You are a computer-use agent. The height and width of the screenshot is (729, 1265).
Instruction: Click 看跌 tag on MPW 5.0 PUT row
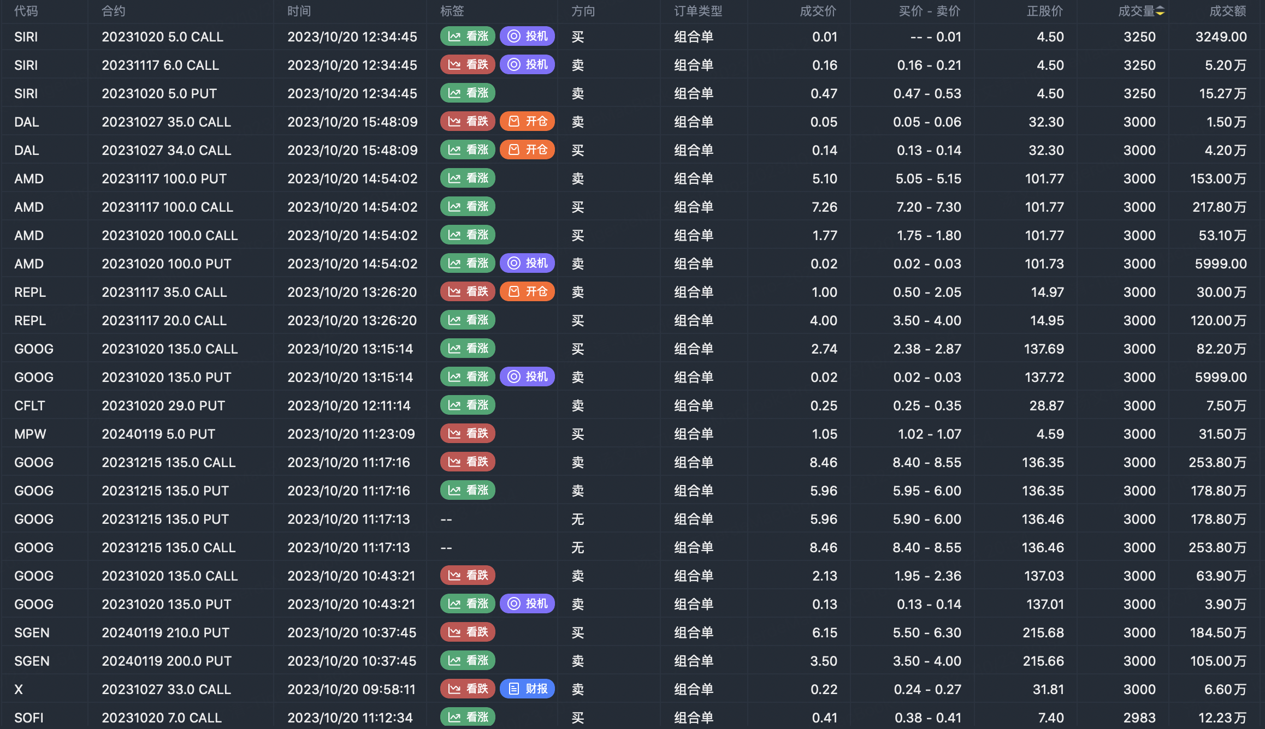point(468,434)
